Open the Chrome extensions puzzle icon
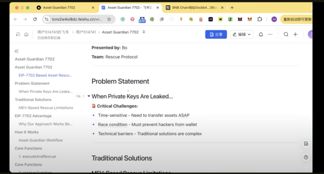The height and width of the screenshot is (174, 324). click(260, 19)
